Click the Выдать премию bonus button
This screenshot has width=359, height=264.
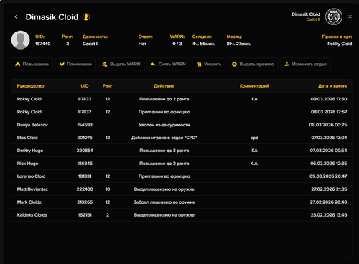pyautogui.click(x=253, y=64)
